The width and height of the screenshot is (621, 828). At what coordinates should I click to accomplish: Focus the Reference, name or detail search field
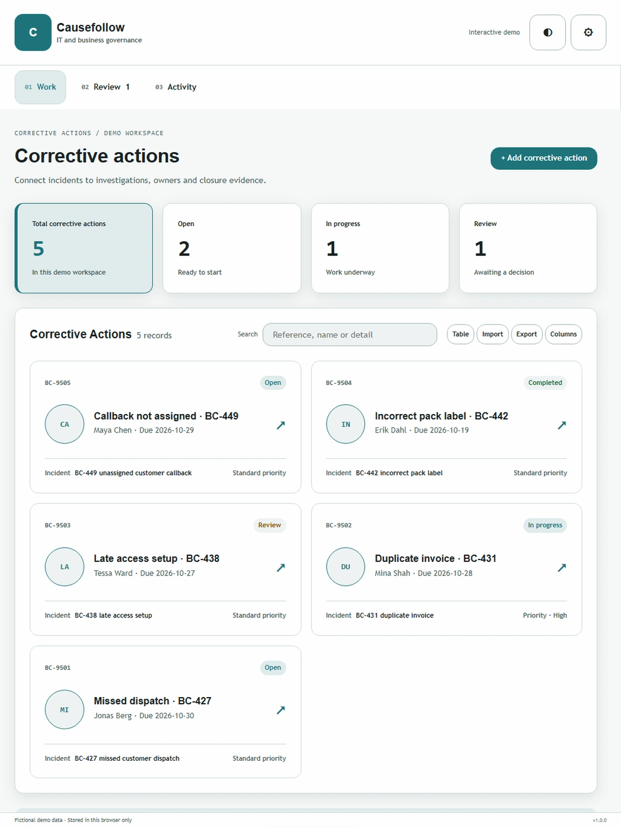[x=350, y=335]
